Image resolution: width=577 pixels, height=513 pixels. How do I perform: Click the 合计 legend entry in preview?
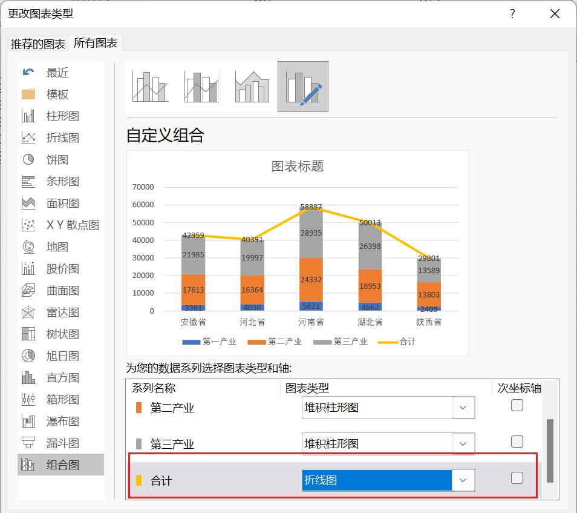pyautogui.click(x=397, y=342)
